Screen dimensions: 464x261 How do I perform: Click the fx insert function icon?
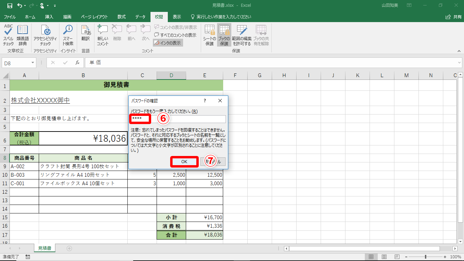point(77,63)
